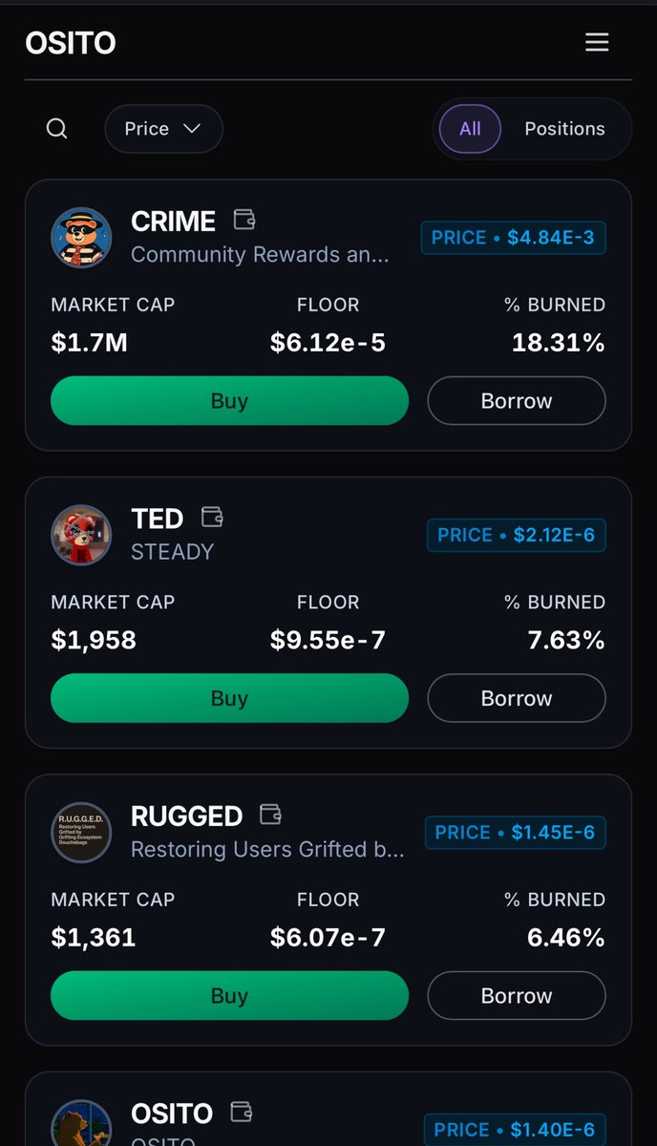Click the CRIME price badge
Viewport: 657px width, 1146px height.
tap(514, 238)
